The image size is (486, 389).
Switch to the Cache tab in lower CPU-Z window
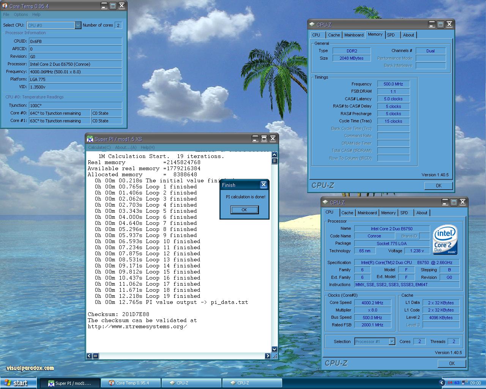347,213
